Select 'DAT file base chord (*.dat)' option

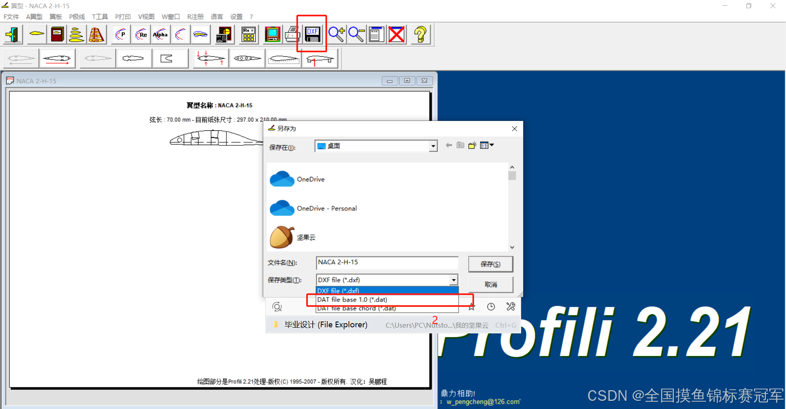click(387, 308)
